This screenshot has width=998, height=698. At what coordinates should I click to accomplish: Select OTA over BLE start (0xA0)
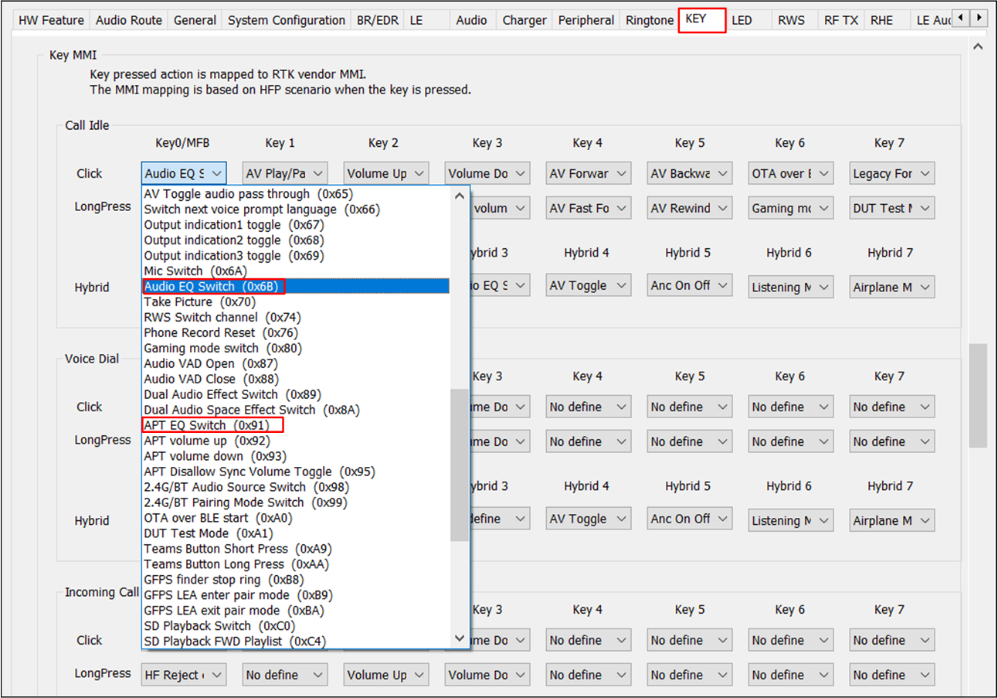point(296,518)
